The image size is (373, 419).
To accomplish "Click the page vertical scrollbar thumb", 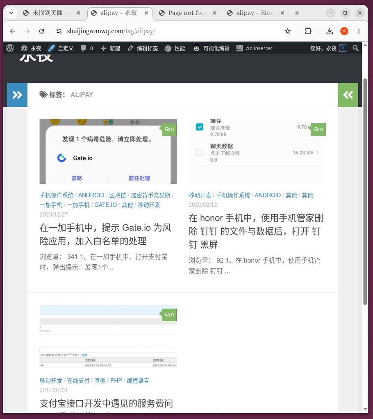I will [x=365, y=191].
